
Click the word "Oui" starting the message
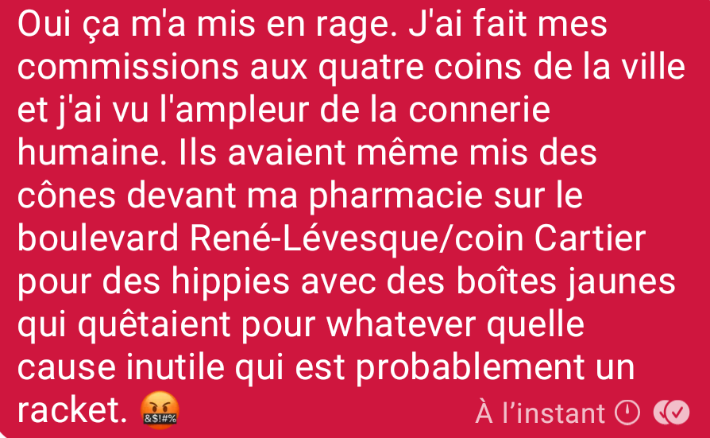[44, 25]
